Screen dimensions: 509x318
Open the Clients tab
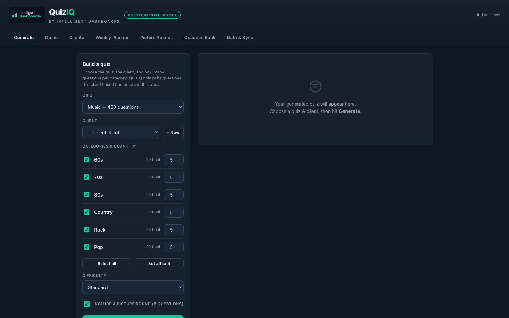click(x=77, y=38)
